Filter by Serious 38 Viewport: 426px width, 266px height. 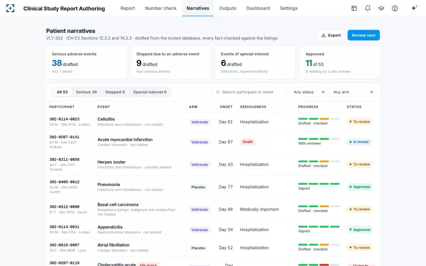[x=86, y=92]
